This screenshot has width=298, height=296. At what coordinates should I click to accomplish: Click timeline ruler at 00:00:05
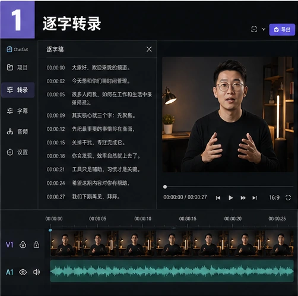pos(97,219)
